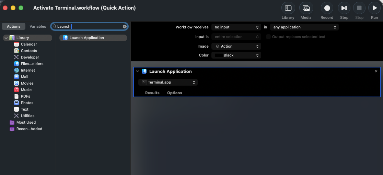Open the Black color dropdown
Image resolution: width=383 pixels, height=175 pixels.
tap(236, 55)
